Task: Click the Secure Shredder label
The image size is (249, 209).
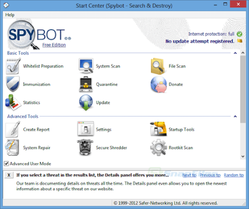Action: (111, 148)
